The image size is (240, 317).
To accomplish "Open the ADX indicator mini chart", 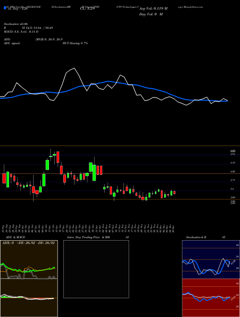I will 29,259.
